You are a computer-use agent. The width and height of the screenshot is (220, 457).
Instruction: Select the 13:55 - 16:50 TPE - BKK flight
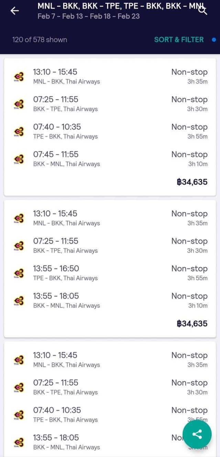[110, 273]
